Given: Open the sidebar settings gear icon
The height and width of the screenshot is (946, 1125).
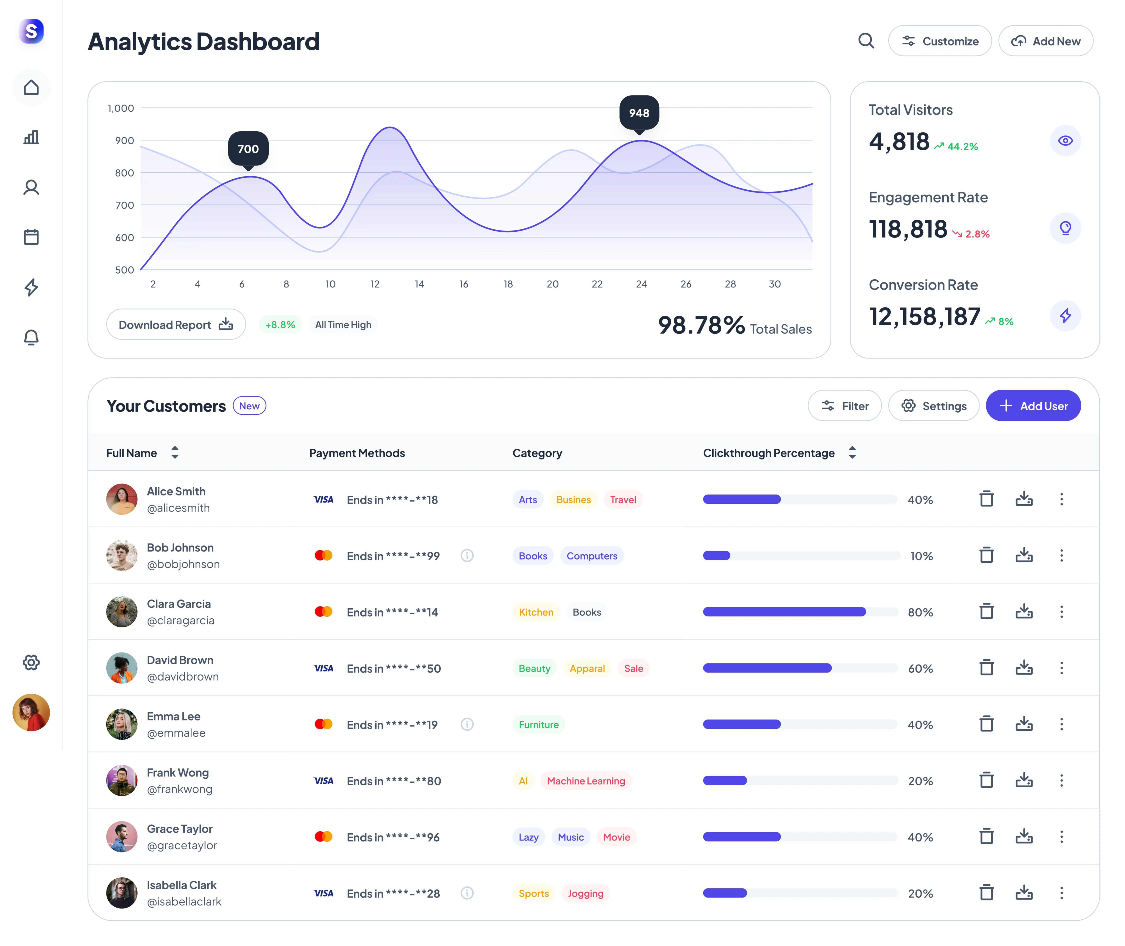Looking at the screenshot, I should (31, 663).
